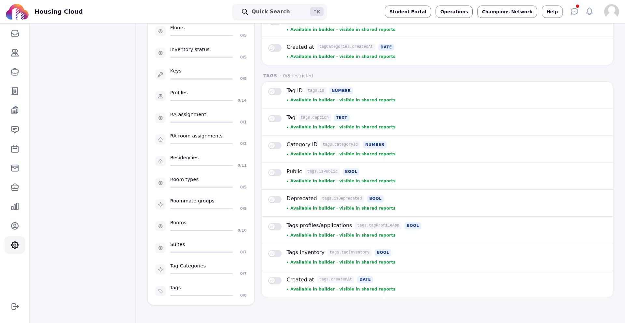The width and height of the screenshot is (625, 323).
Task: Open the notifications bell
Action: [589, 11]
